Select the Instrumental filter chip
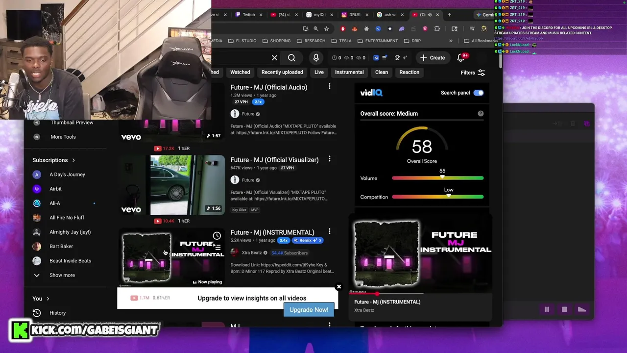Screen dimensions: 627x353 pyautogui.click(x=349, y=72)
